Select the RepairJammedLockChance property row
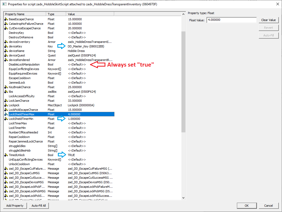The width and height of the screenshot is (282, 212). 59,141
